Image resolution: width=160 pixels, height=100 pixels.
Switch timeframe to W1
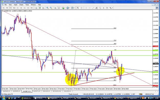(28, 8)
